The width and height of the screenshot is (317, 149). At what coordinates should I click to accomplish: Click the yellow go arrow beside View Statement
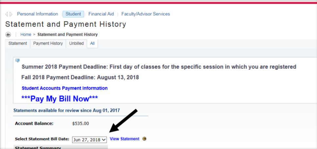tap(144, 139)
